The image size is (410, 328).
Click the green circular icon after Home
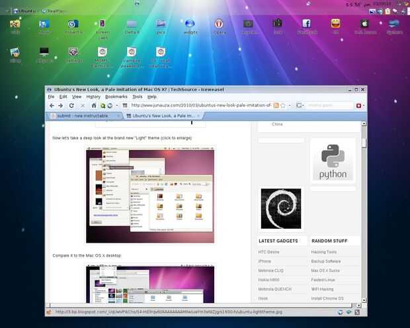102,106
